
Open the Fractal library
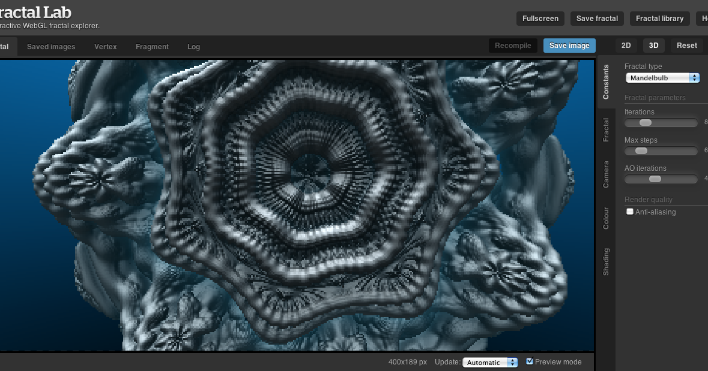coord(659,19)
